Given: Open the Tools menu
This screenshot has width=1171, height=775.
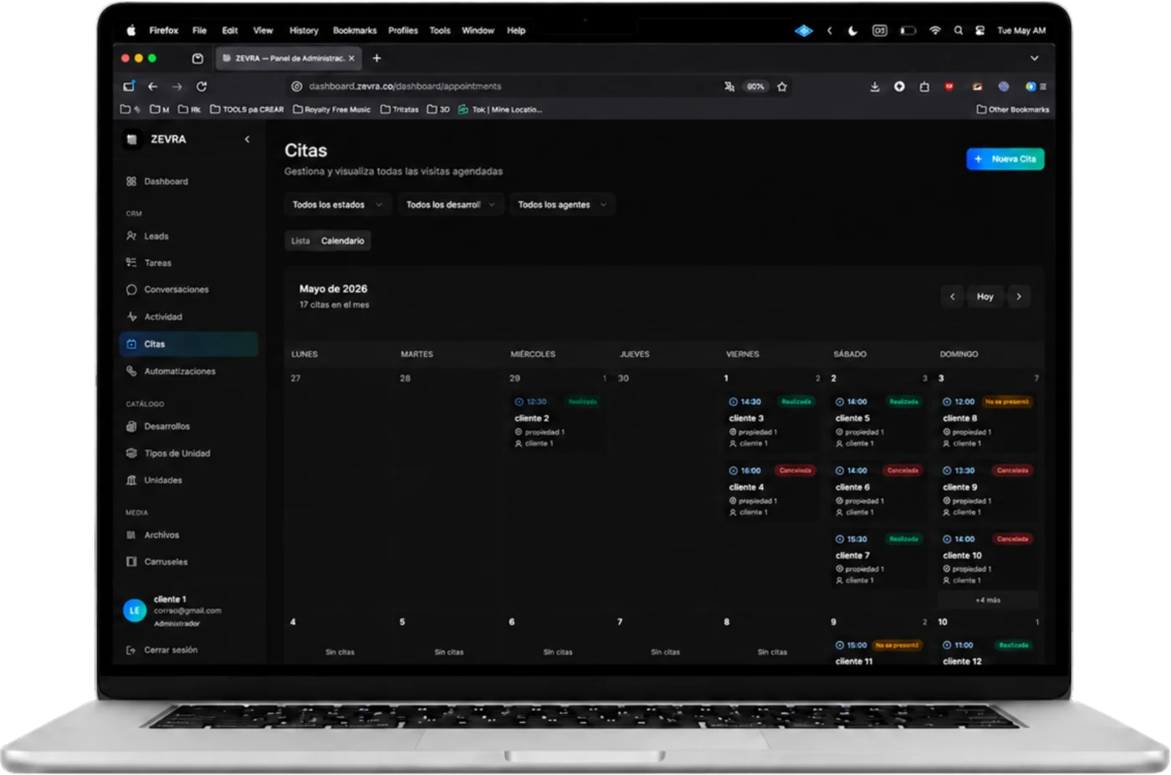Looking at the screenshot, I should click(x=440, y=31).
